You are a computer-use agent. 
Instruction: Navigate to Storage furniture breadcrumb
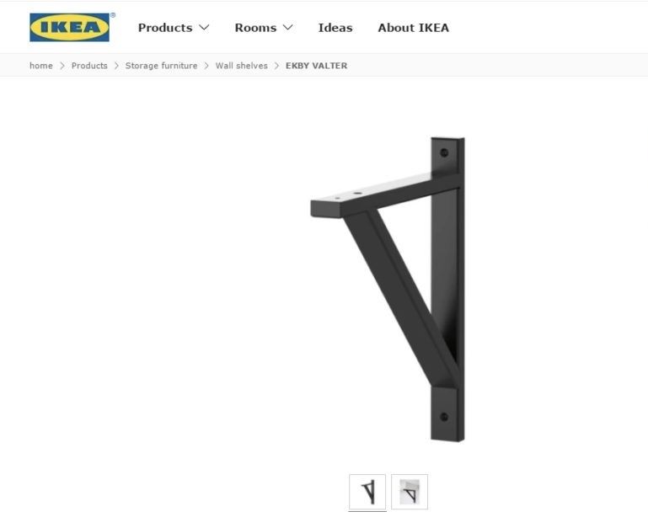point(161,66)
